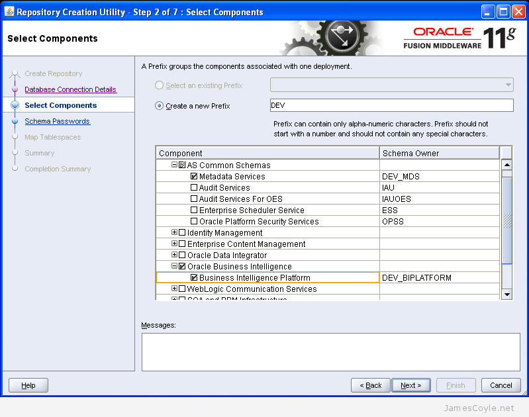This screenshot has width=529, height=417.
Task: Select the IAU schema owner cell
Action: coord(440,187)
